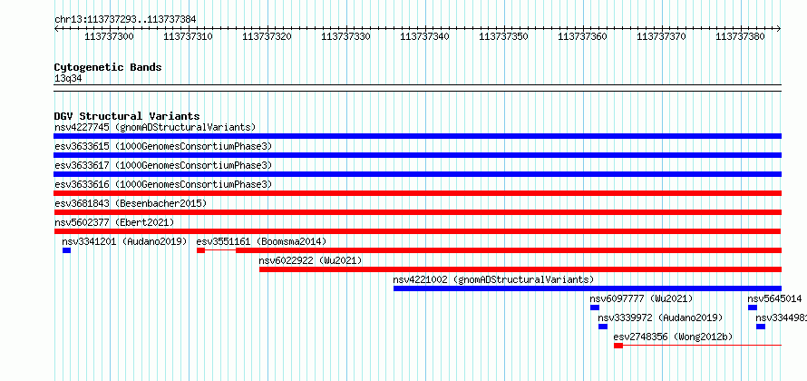The image size is (807, 381).
Task: Select the nsv6022922 Wu2021 red bar
Action: pos(520,269)
